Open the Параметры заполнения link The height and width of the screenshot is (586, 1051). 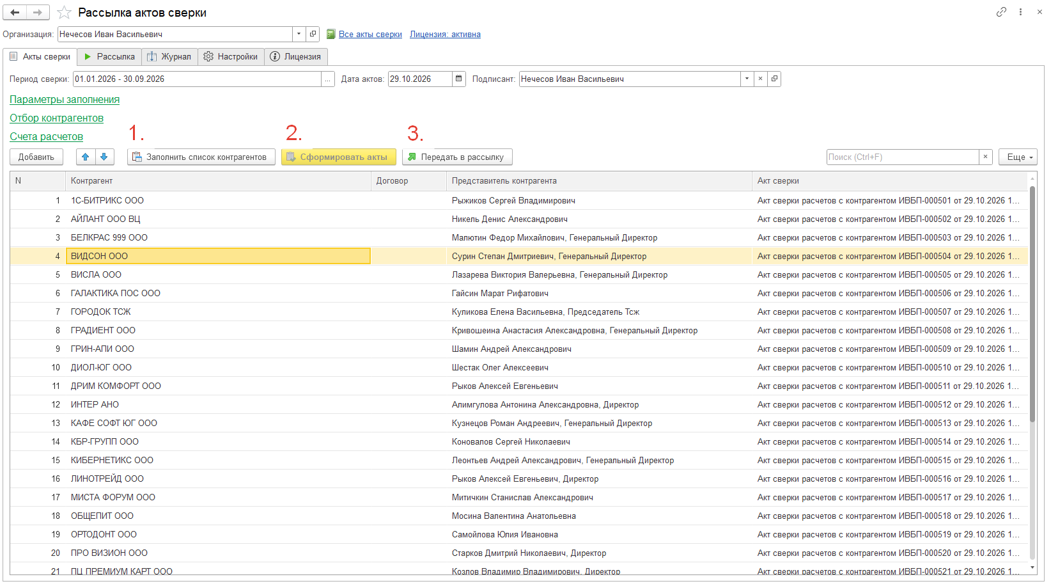65,99
